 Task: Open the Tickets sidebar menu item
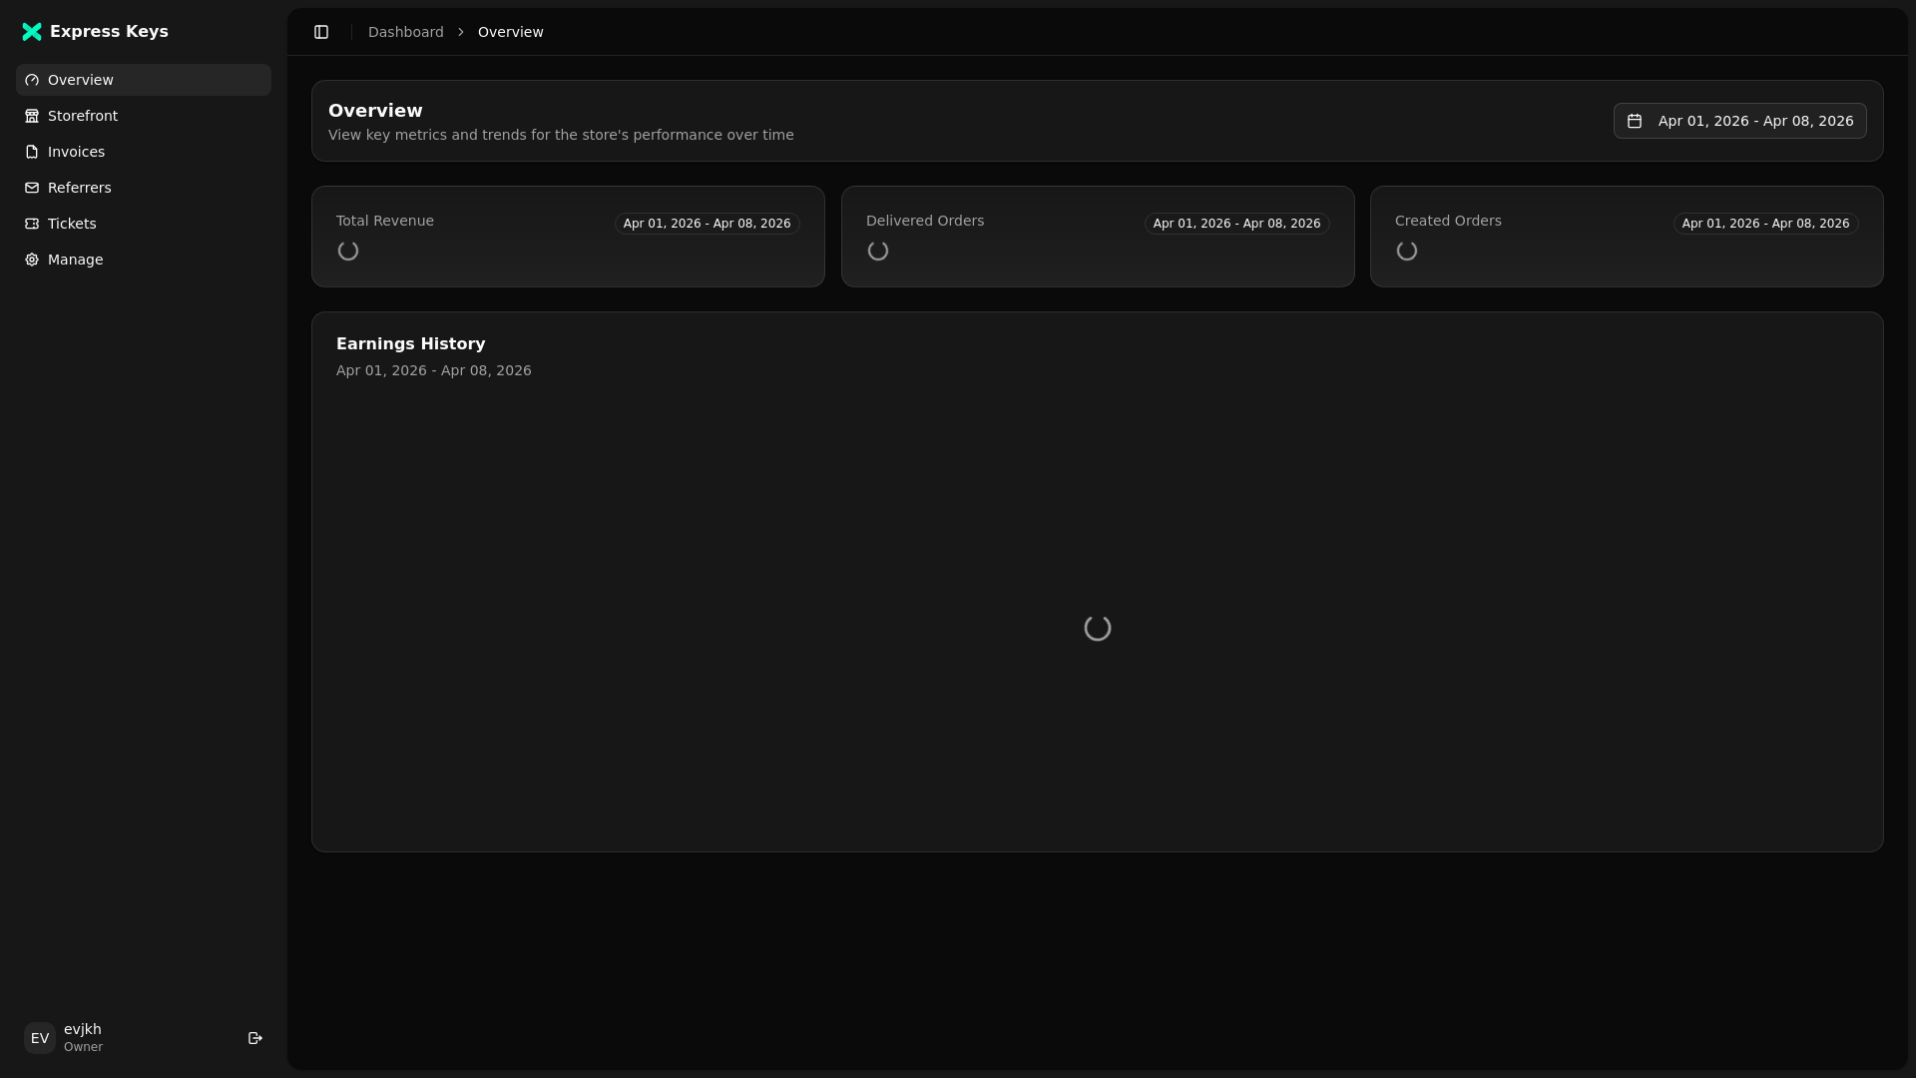(144, 224)
